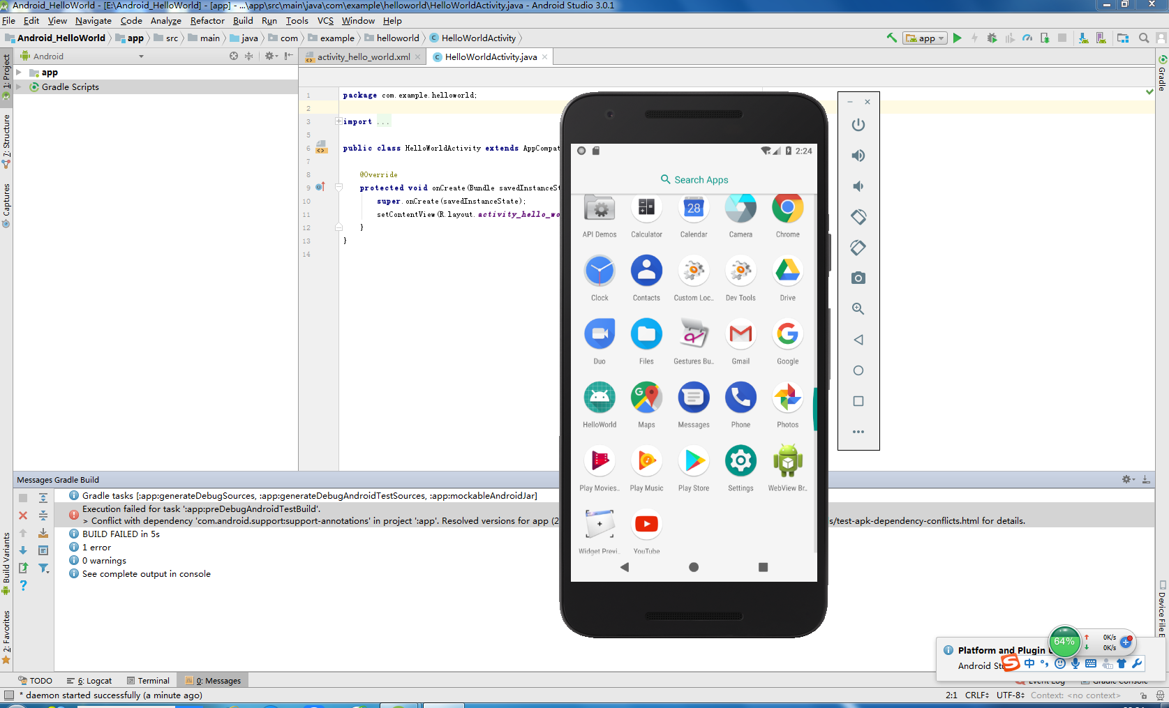Image resolution: width=1169 pixels, height=708 pixels.
Task: Open the Contacts app on the emulator
Action: coord(647,278)
